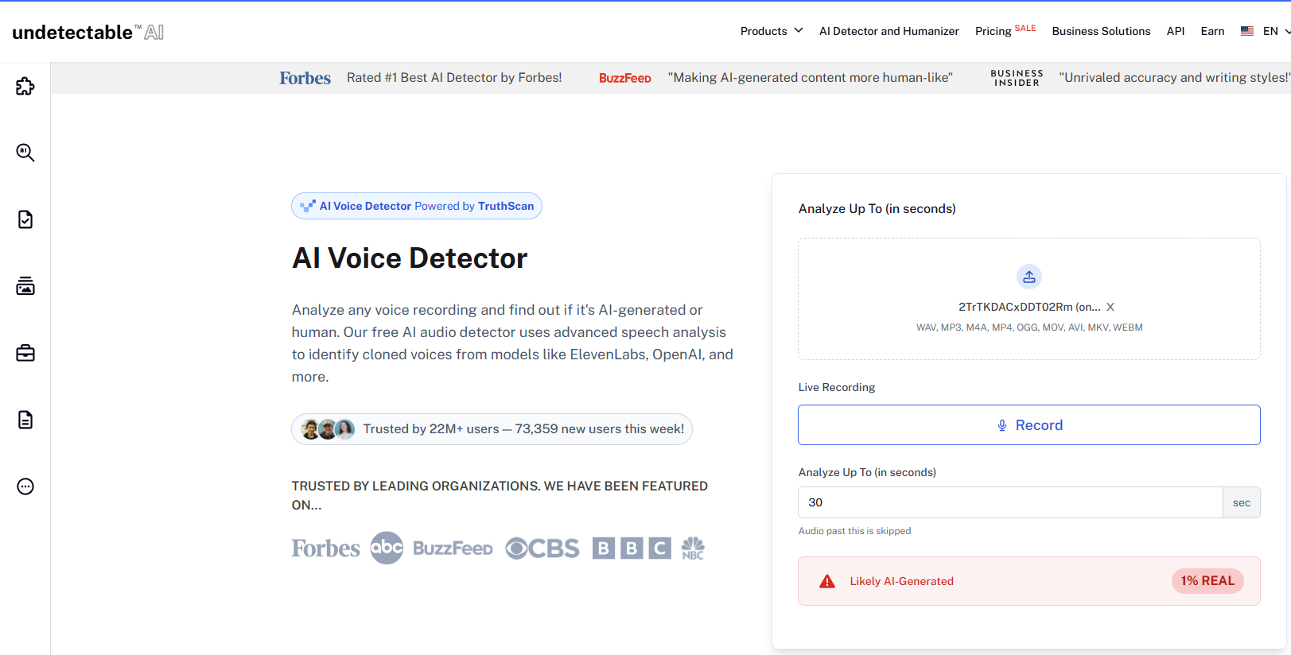
Task: Select the image stack sidebar icon
Action: 25,286
